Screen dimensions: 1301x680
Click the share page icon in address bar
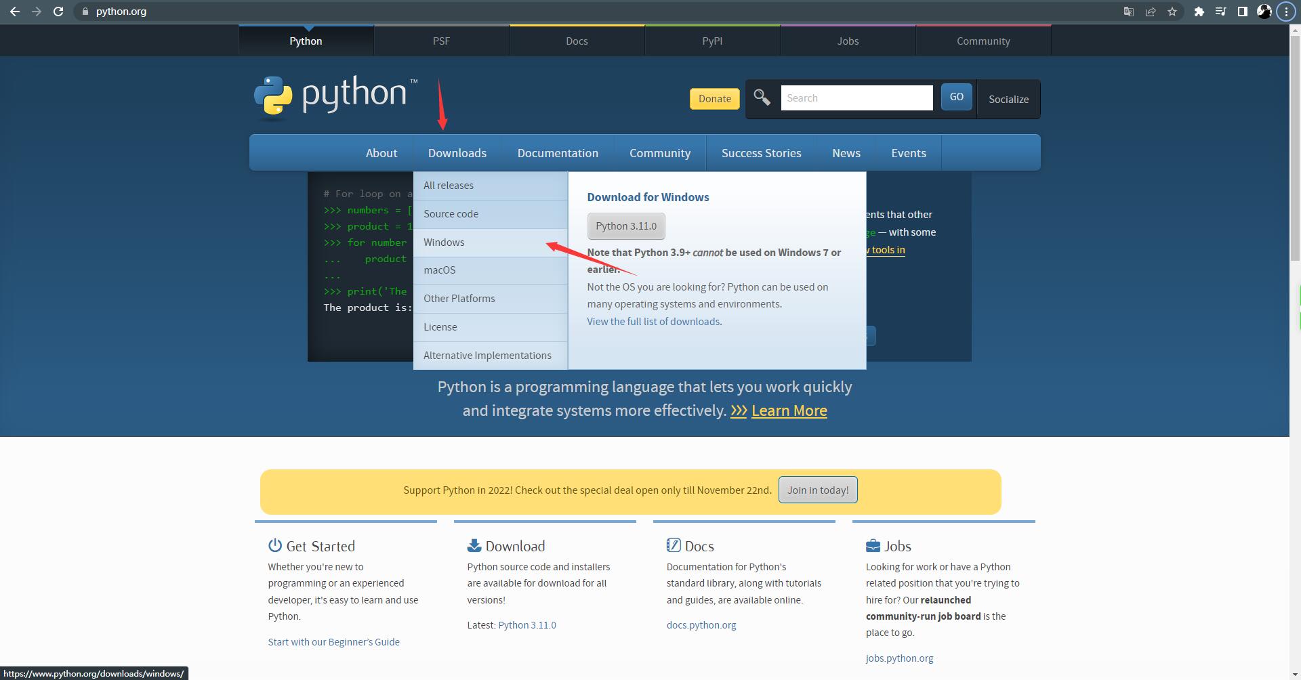point(1151,12)
